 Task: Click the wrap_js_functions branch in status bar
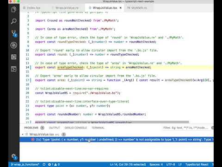(25, 165)
